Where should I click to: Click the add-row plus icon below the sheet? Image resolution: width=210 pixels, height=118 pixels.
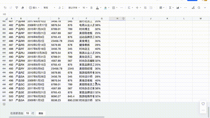pyautogui.click(x=4, y=104)
